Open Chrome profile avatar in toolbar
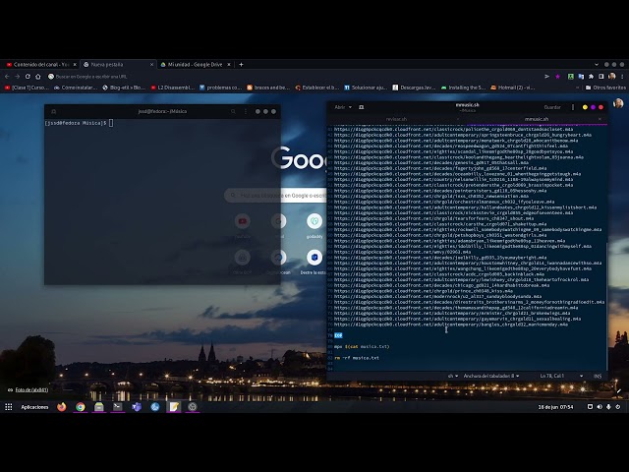Viewport: 629px width, 472px height. tap(611, 77)
